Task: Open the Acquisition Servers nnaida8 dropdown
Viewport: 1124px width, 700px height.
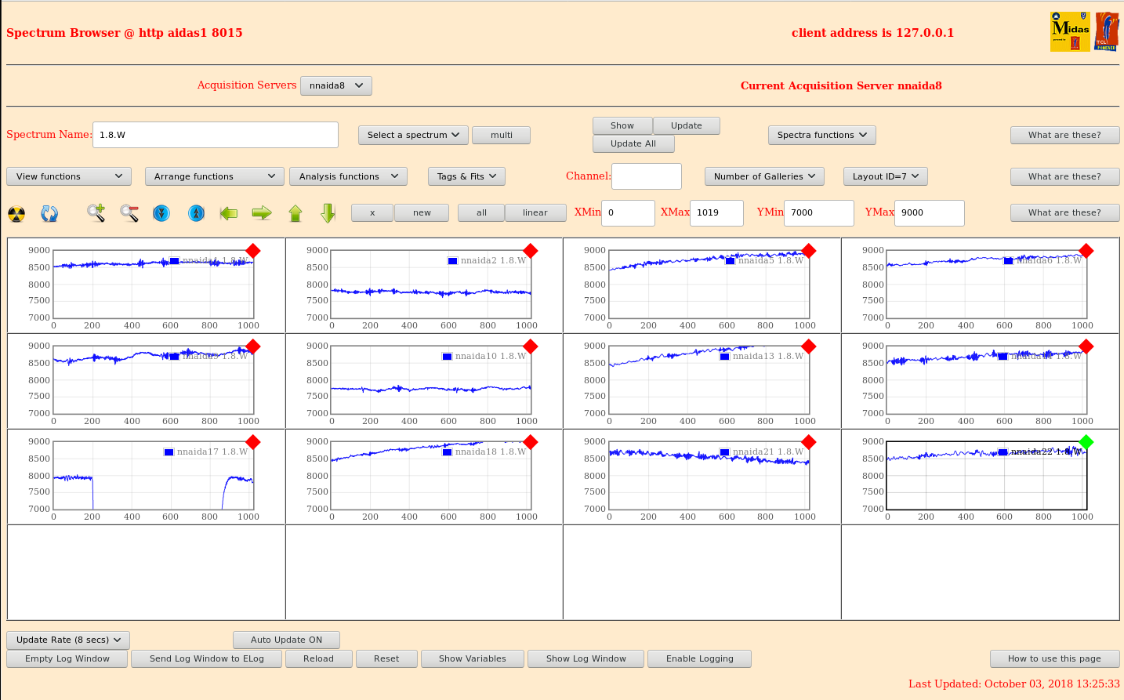Action: [336, 85]
